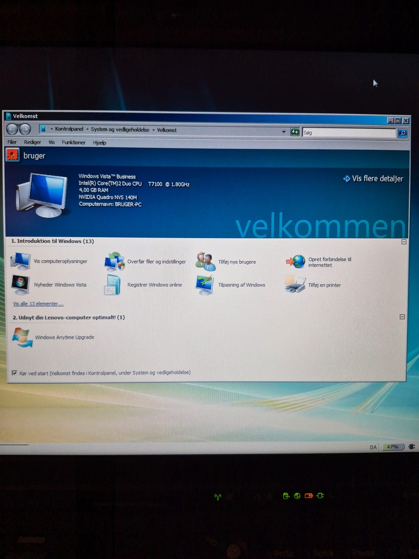
Task: Click Vis flere detaljer link
Action: 378,179
